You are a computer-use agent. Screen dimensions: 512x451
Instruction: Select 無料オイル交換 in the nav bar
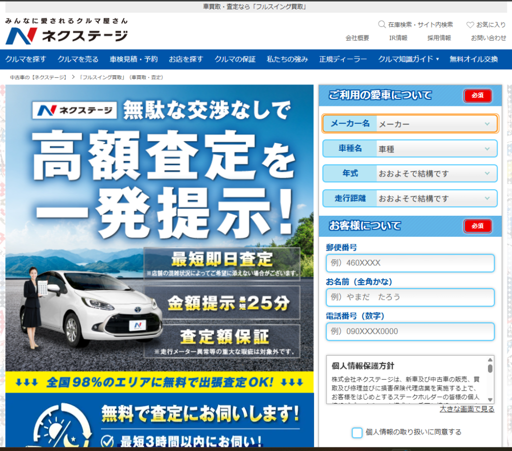[x=473, y=59]
